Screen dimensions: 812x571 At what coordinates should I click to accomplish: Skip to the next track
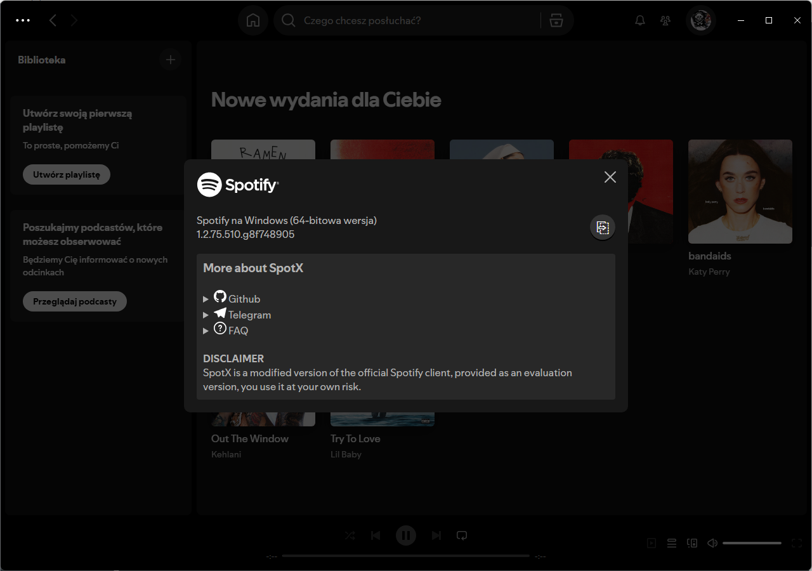436,535
